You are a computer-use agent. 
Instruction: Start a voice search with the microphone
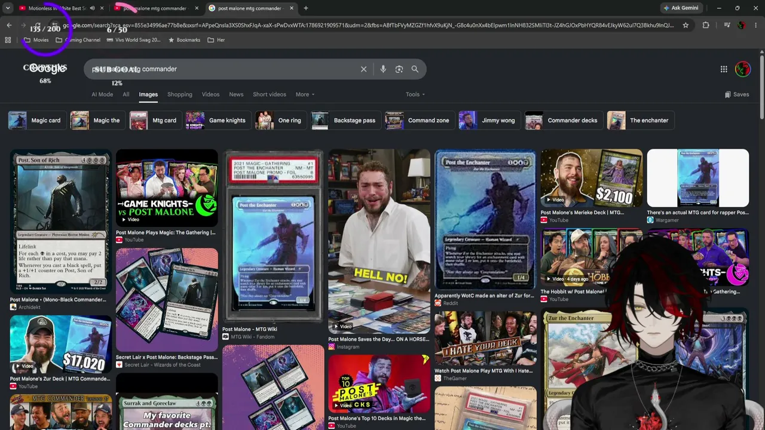click(x=383, y=69)
